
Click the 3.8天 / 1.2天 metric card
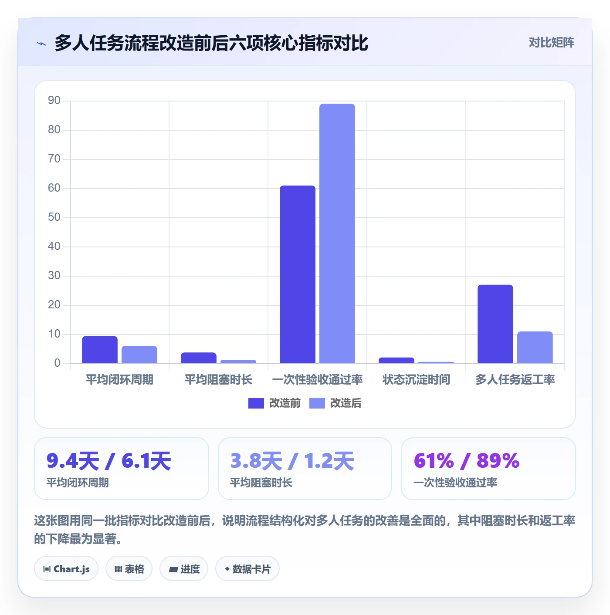[305, 469]
